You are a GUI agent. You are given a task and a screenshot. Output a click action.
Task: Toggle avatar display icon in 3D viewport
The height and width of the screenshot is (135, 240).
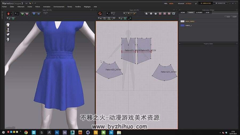click(8, 30)
